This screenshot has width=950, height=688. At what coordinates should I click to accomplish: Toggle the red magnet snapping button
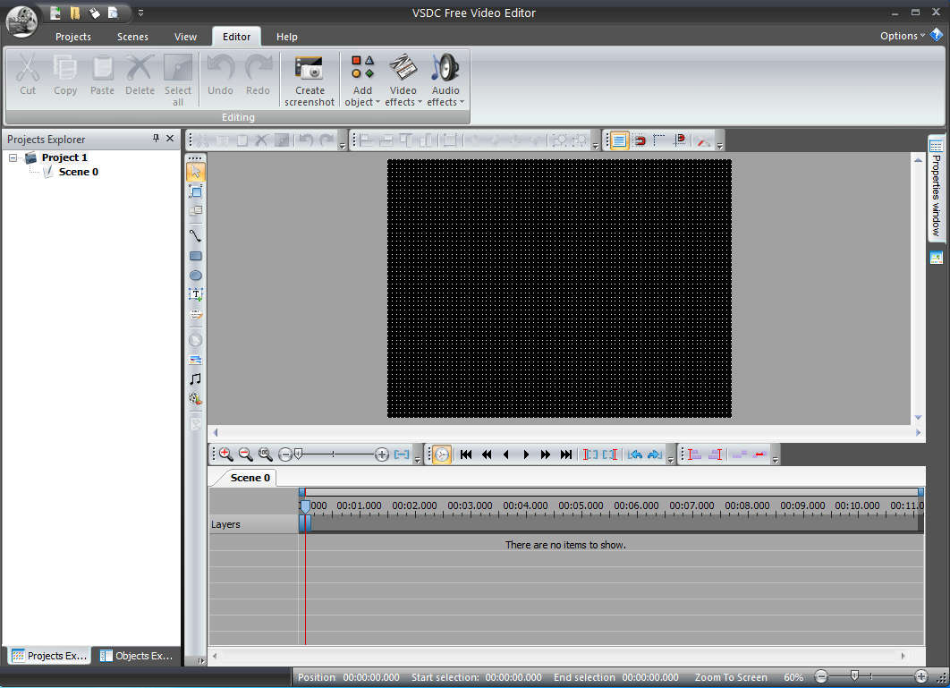[640, 140]
